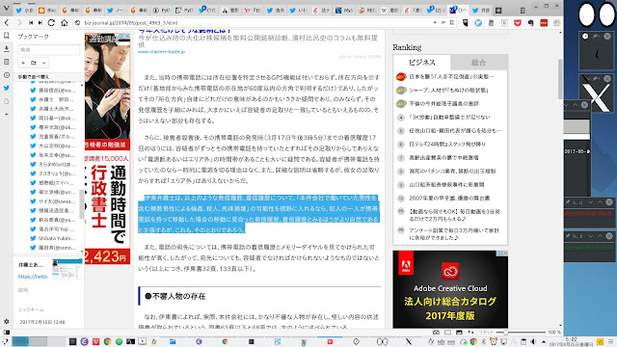This screenshot has height=347, width=617.
Task: Open ranking article シャープ、人材が「もぬけの殻状態」
Action: coord(448,90)
